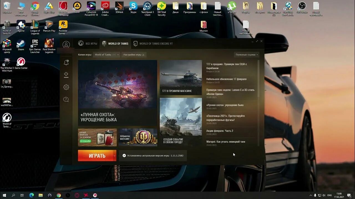Select the Raid Shadow Legends desktop icon

tap(49, 46)
